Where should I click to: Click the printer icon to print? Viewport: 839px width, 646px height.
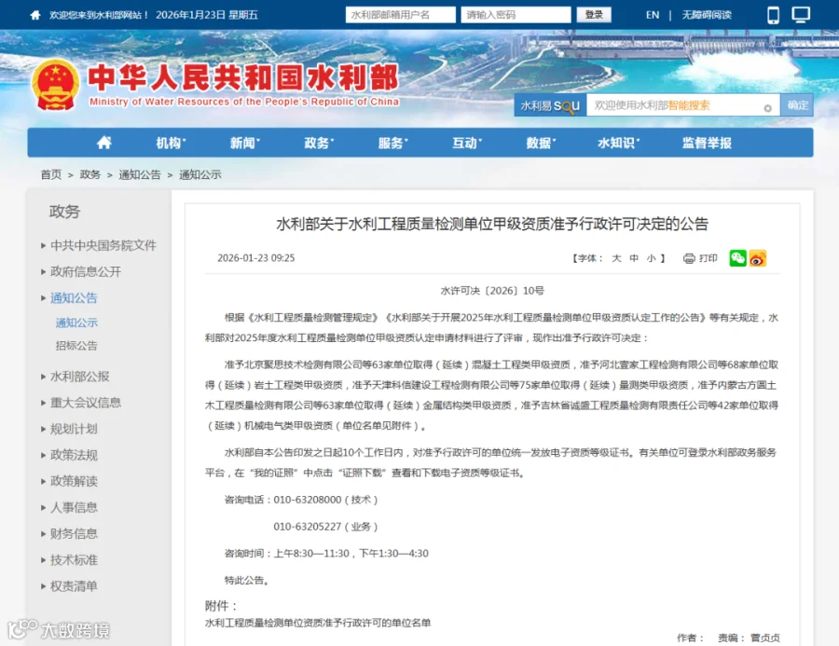[689, 258]
